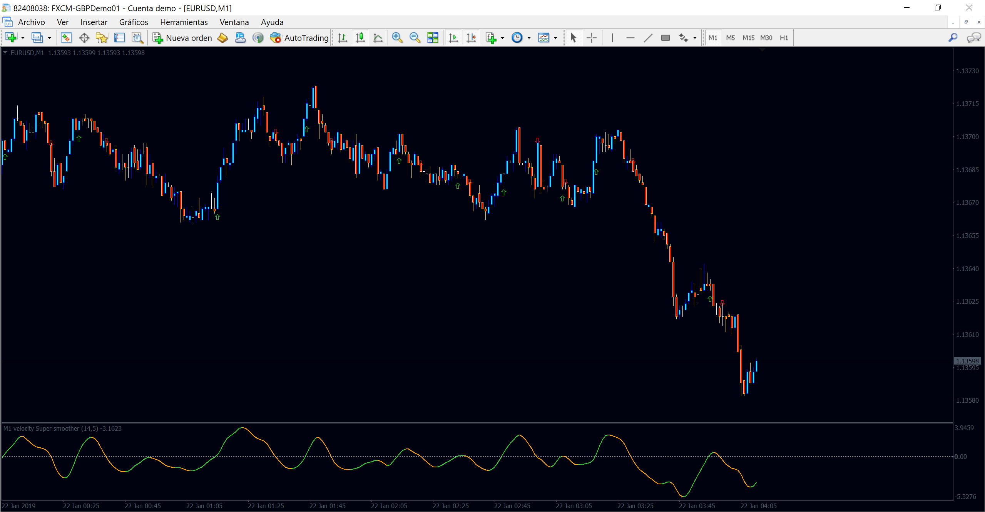Image resolution: width=985 pixels, height=512 pixels.
Task: Switch to the M15 timeframe
Action: (x=748, y=38)
